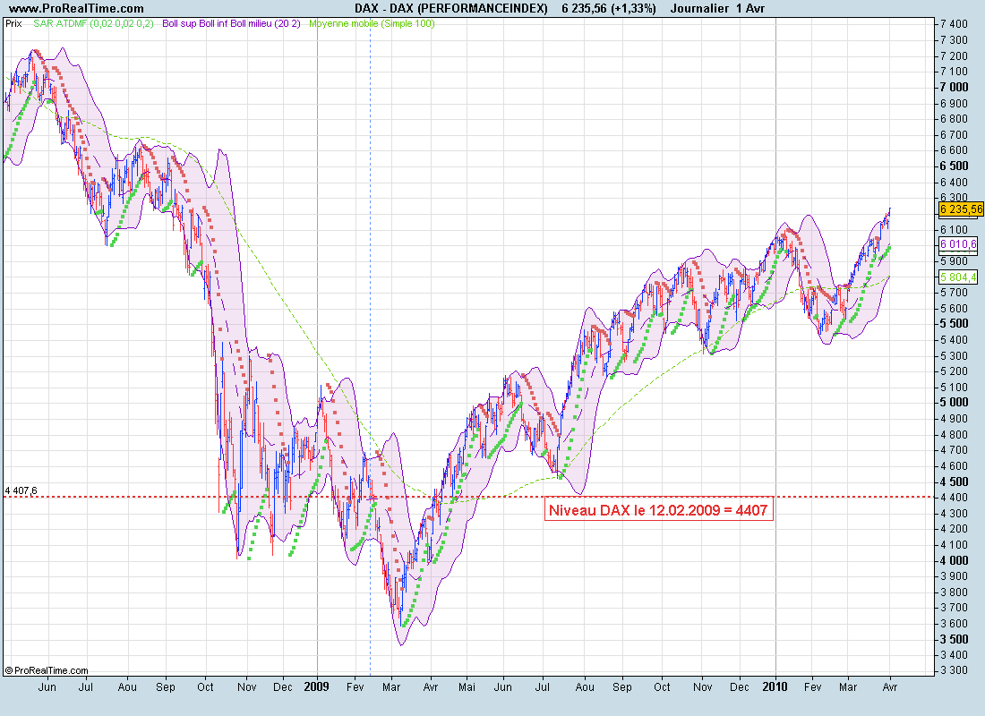Image resolution: width=985 pixels, height=716 pixels.
Task: Click the Fev label right after 2010
Action: point(813,687)
